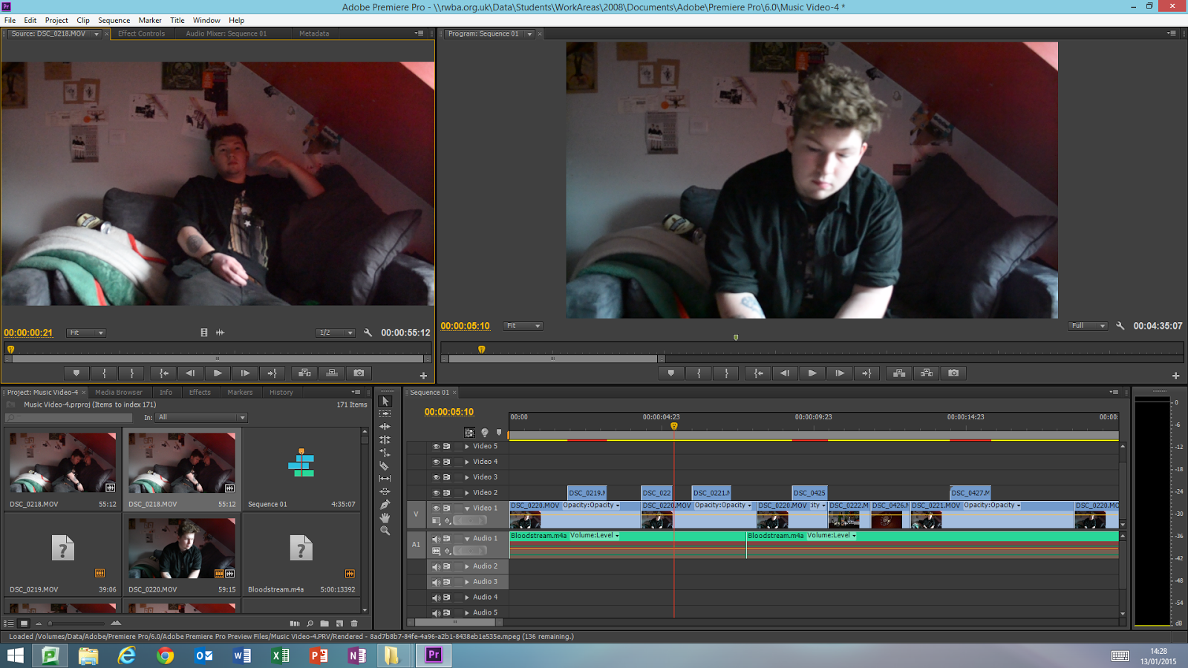Open Source monitor settings wrench
The width and height of the screenshot is (1188, 668).
(368, 333)
